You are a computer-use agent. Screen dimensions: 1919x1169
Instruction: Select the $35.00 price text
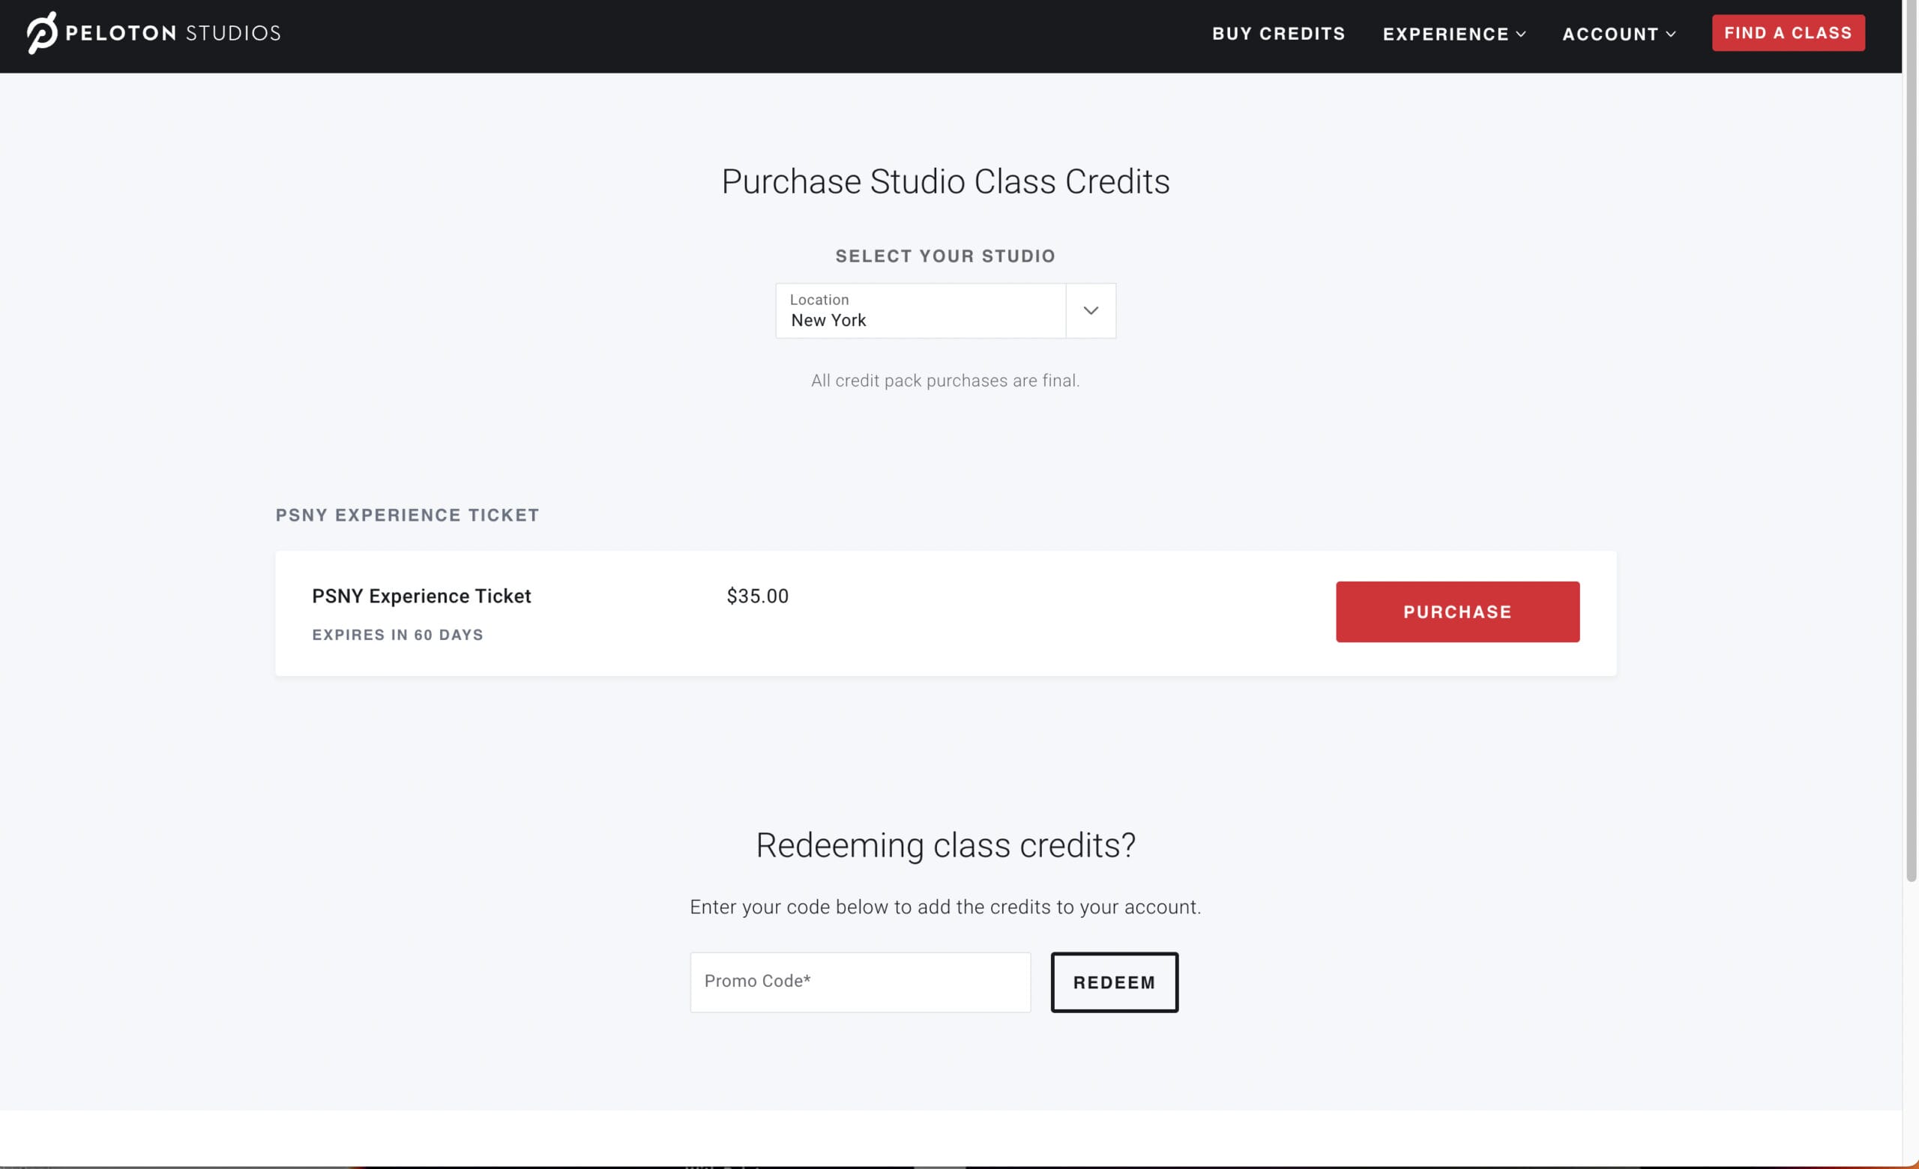point(757,596)
